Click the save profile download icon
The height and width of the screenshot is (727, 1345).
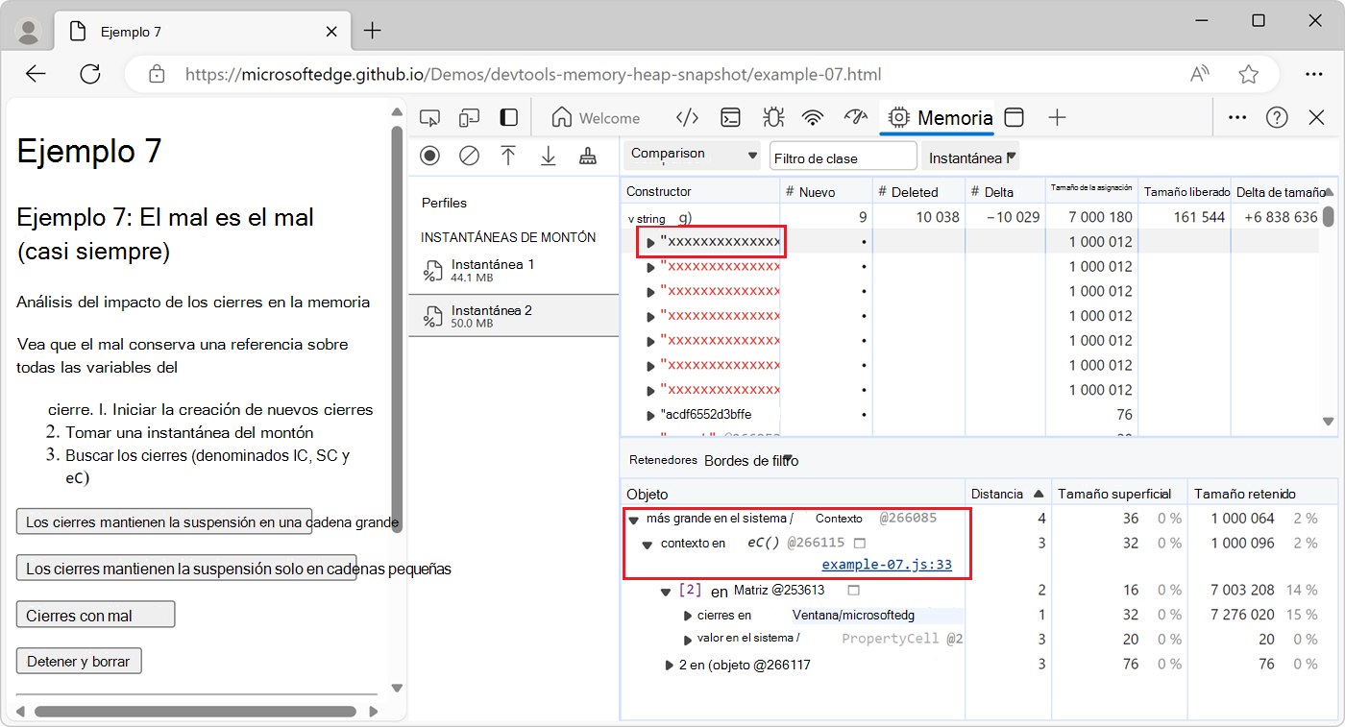548,156
